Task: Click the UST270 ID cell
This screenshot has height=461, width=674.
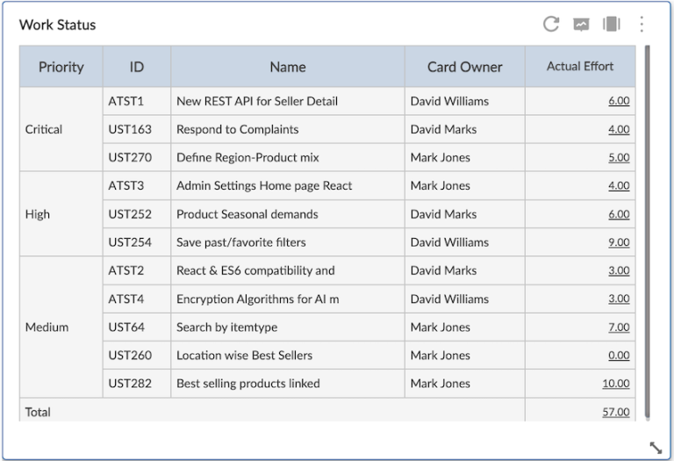Action: [x=137, y=157]
